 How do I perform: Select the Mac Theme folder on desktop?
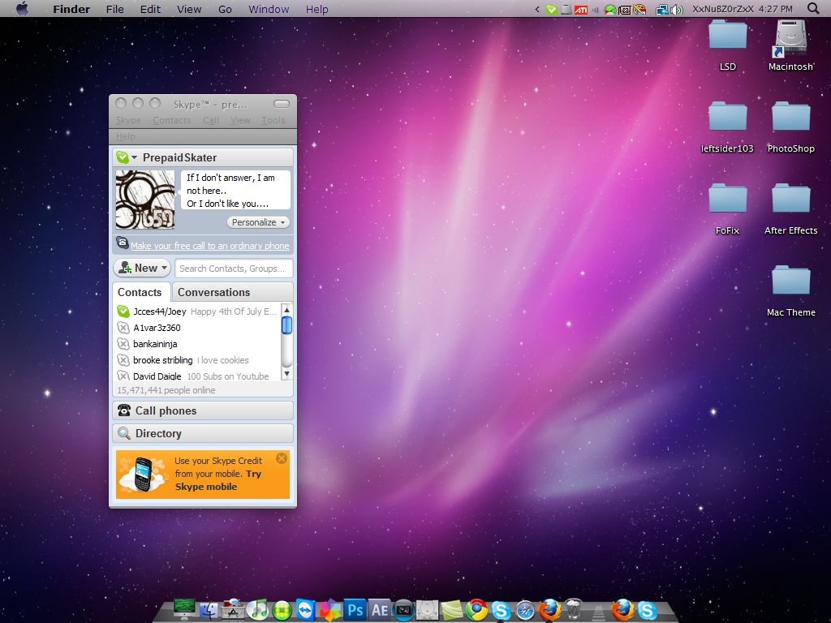tap(790, 291)
